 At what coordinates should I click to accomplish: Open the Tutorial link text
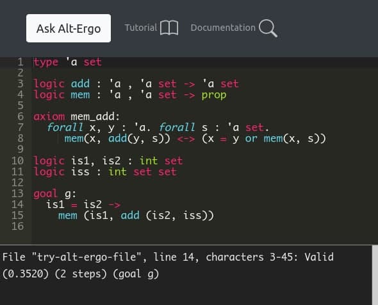click(x=141, y=28)
